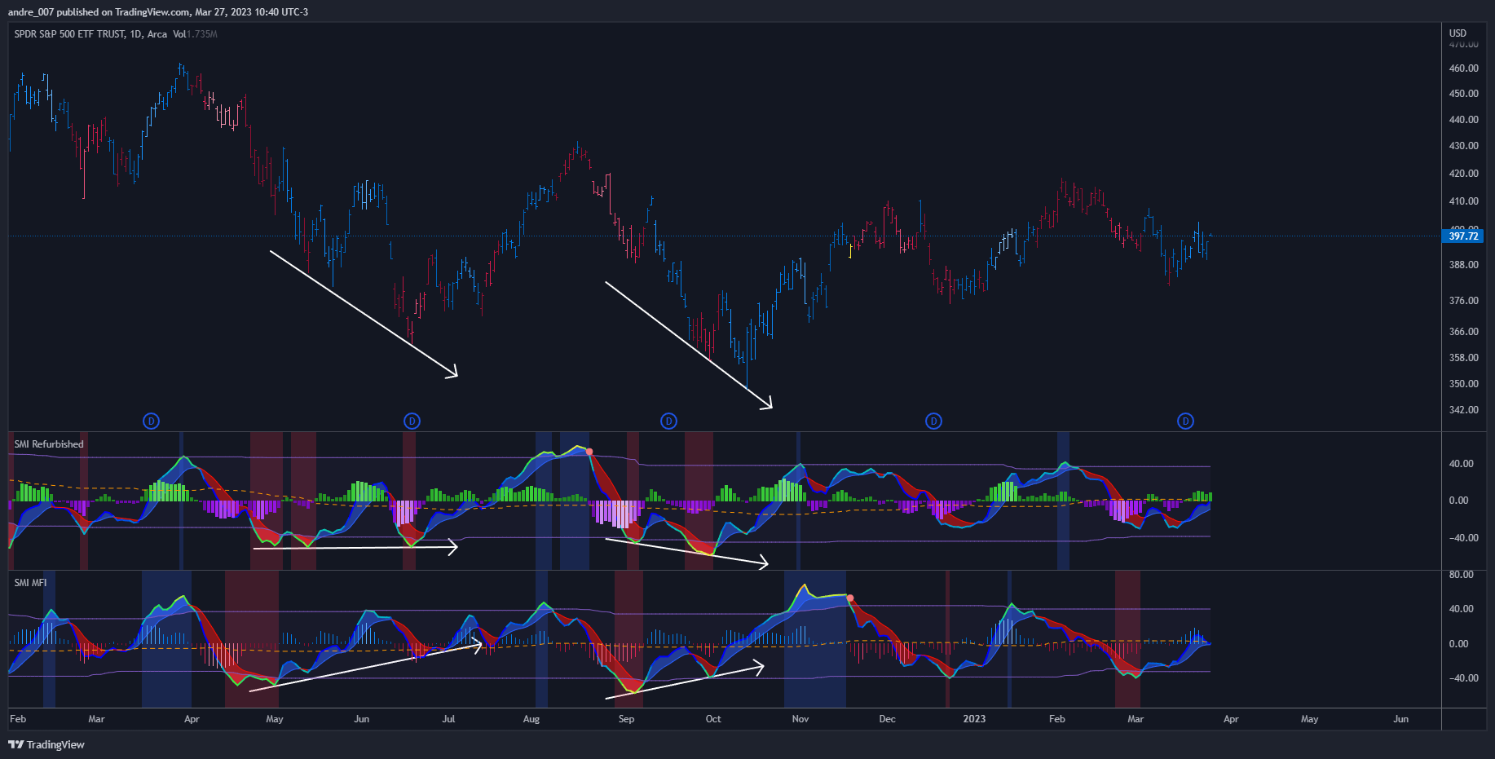Viewport: 1495px width, 759px height.
Task: Click the −40.00 label on the SMI Refurbished scale
Action: pos(1463,538)
